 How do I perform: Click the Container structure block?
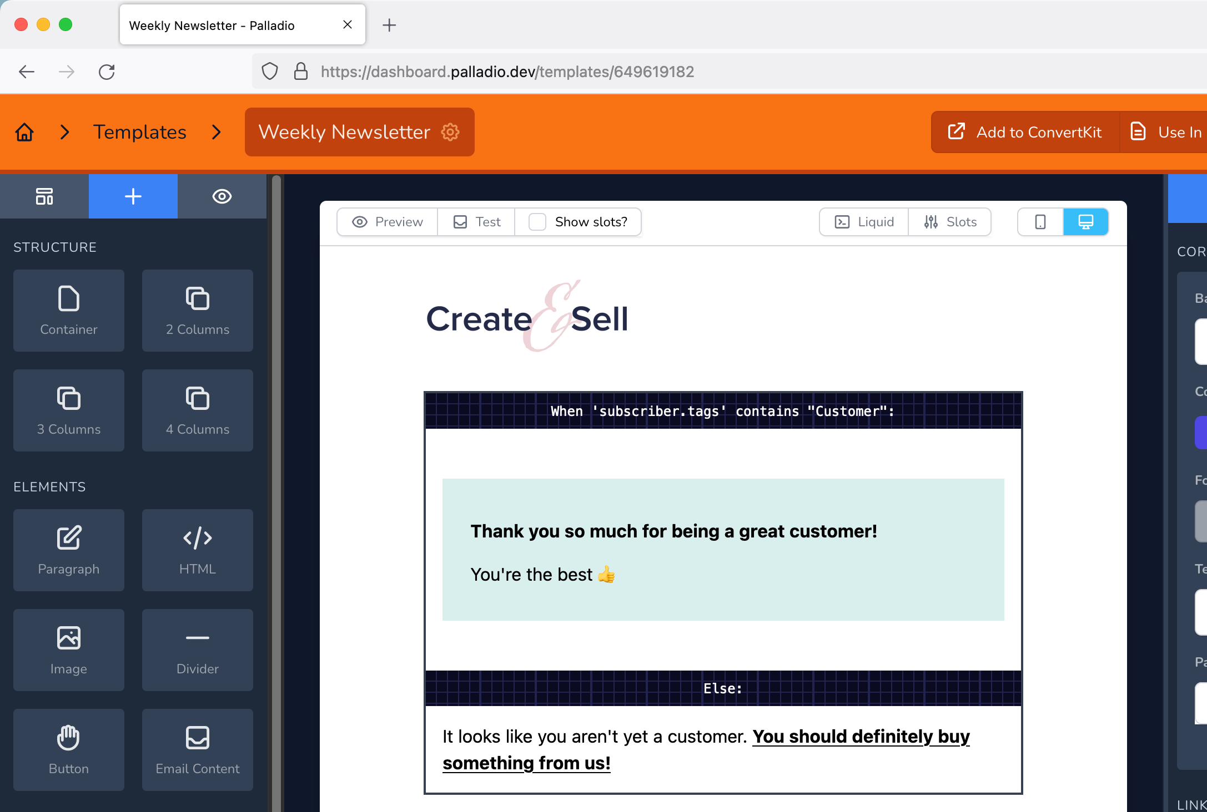(69, 311)
